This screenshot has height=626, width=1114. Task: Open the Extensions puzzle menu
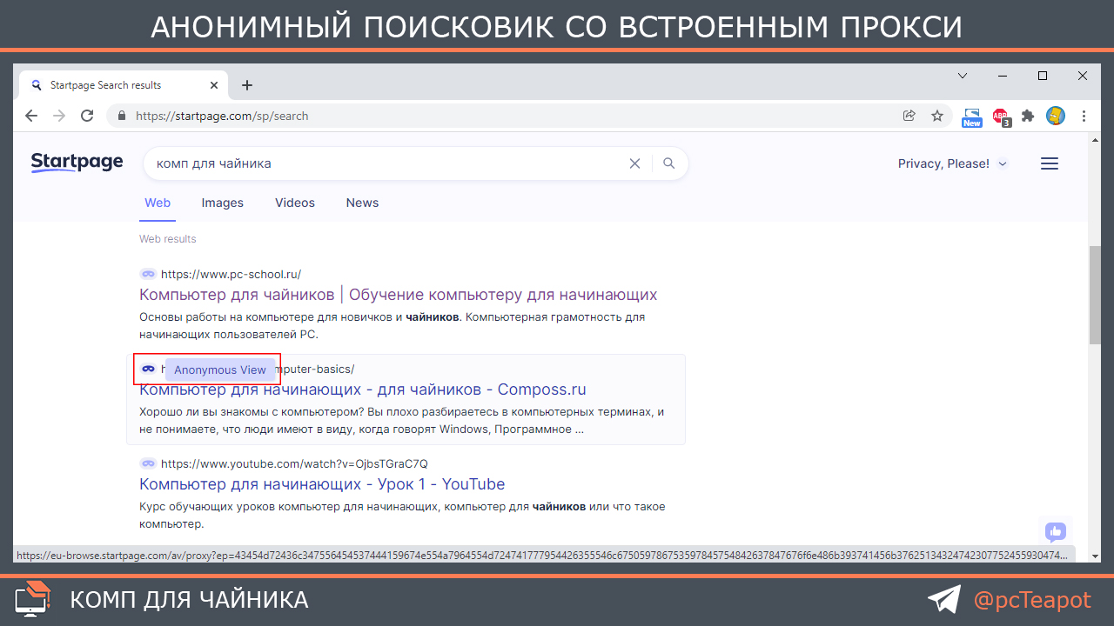coord(1028,116)
